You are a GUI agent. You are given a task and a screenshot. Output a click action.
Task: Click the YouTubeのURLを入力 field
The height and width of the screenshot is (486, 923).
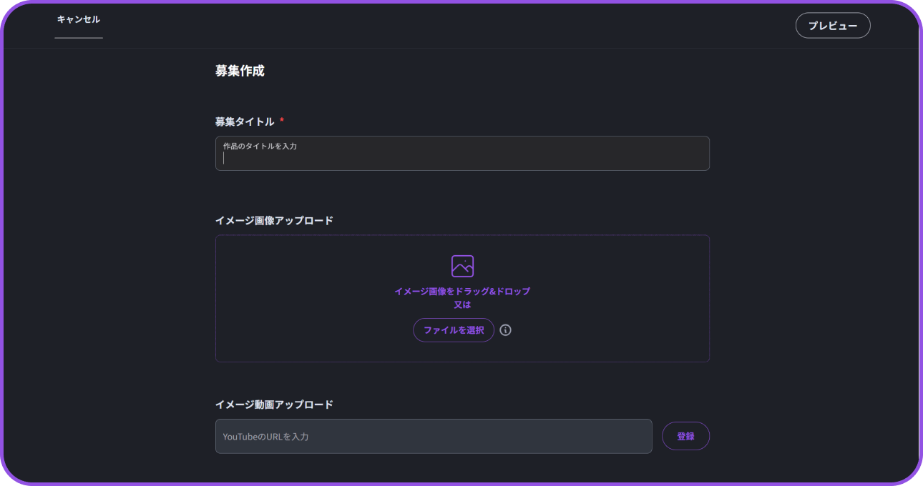point(434,436)
